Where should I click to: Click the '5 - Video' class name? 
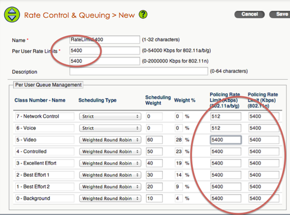coord(45,140)
